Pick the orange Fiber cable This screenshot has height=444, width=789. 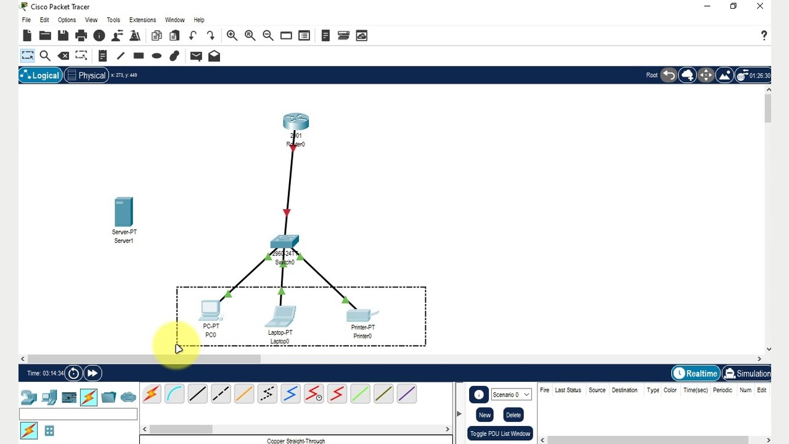tap(244, 393)
